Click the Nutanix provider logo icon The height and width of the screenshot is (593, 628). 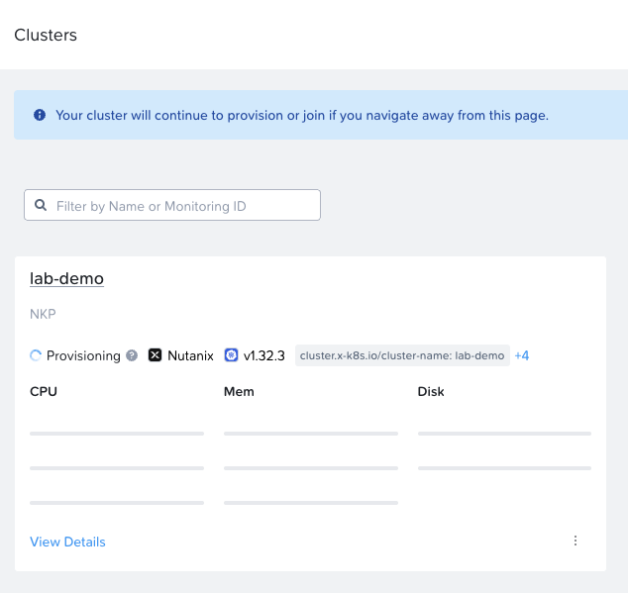point(155,355)
